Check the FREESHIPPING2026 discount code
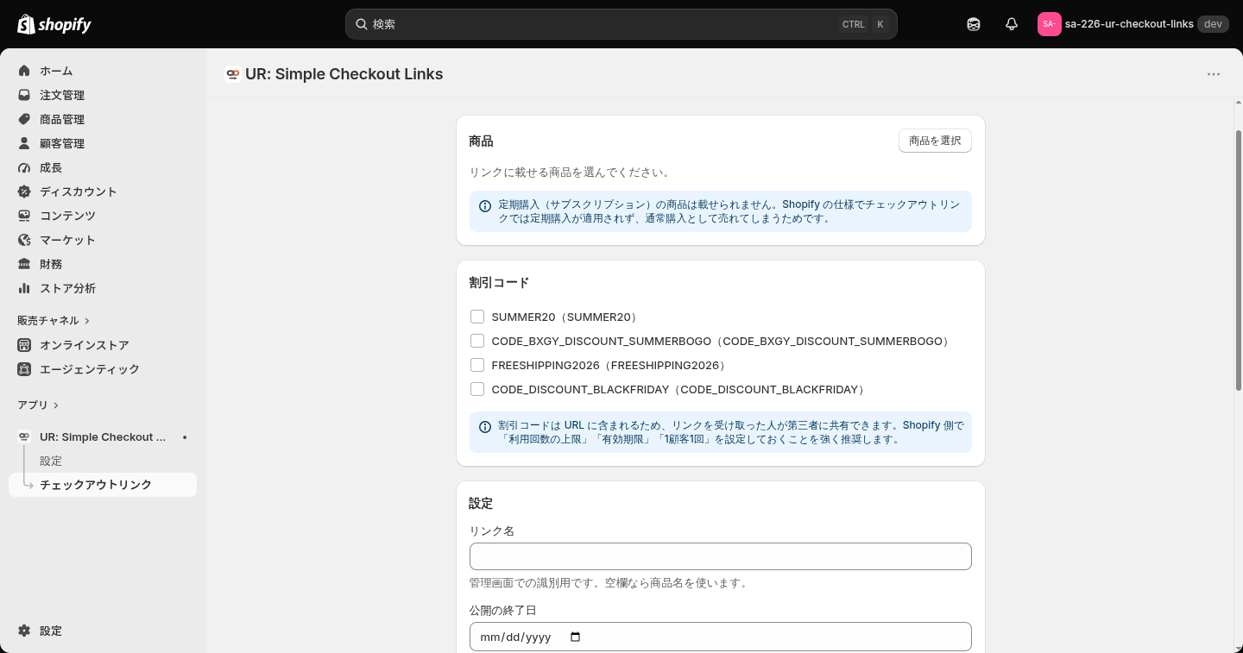The image size is (1243, 653). 477,365
